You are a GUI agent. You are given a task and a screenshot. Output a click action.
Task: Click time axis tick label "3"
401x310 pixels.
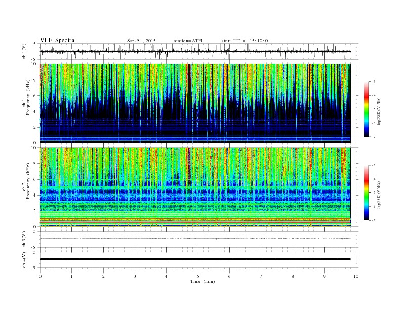135,276
